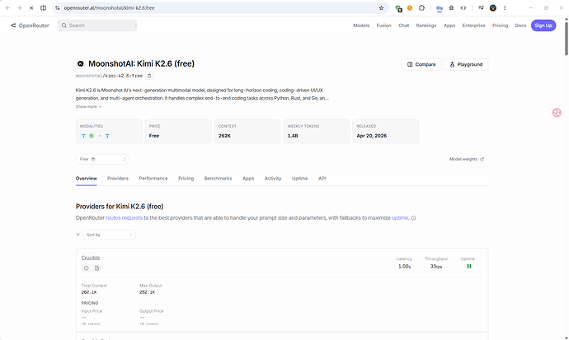Click the browser forward arrow
569x340 pixels.
pos(19,8)
